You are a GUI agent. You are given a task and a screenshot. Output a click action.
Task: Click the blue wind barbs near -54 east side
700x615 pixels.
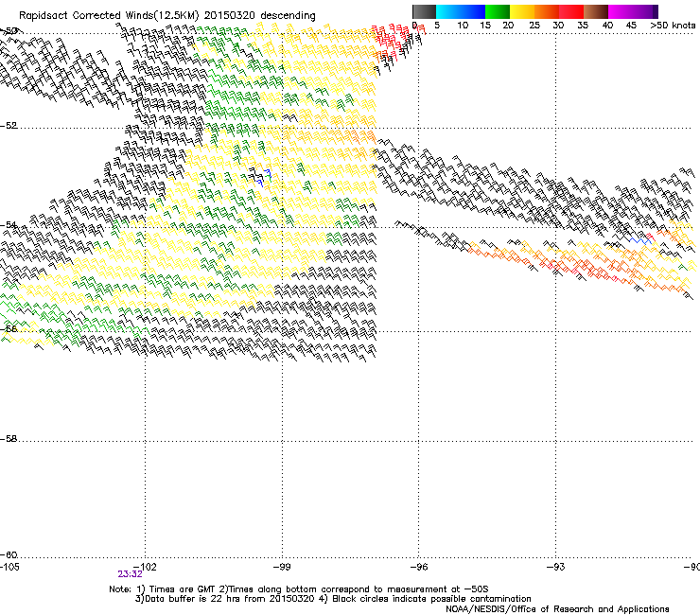pyautogui.click(x=639, y=240)
